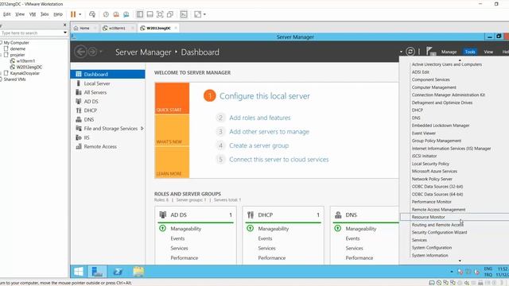Select W2012engDC in the library tree
This screenshot has height=286, width=509.
pos(29,67)
